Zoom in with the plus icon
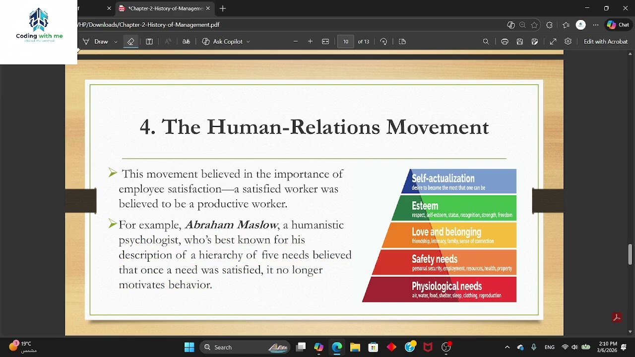The image size is (635, 357). [x=311, y=42]
